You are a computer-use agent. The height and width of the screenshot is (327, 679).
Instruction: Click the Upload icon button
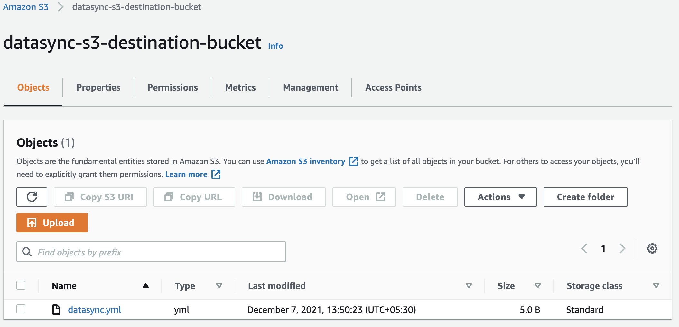[x=32, y=222]
